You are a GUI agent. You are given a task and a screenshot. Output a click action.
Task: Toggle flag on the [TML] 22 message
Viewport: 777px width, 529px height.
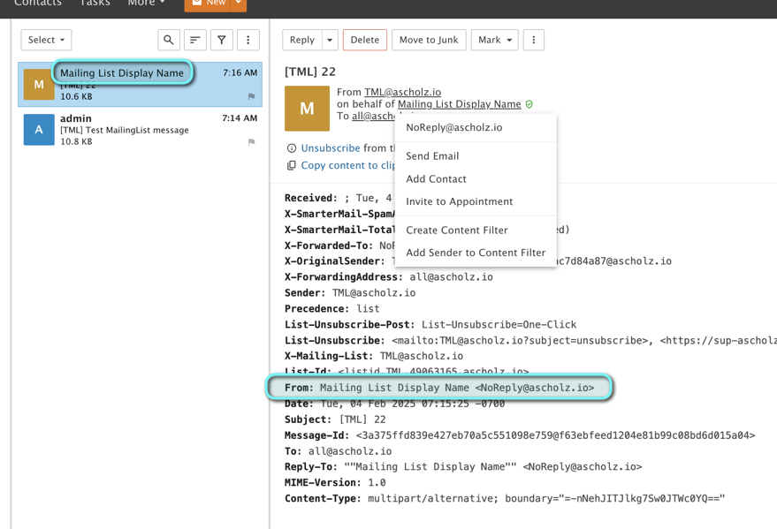251,96
